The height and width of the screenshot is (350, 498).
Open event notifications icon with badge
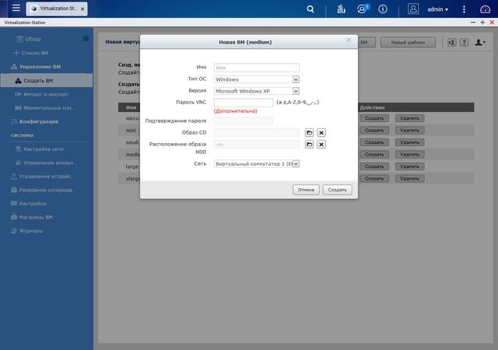coord(363,9)
